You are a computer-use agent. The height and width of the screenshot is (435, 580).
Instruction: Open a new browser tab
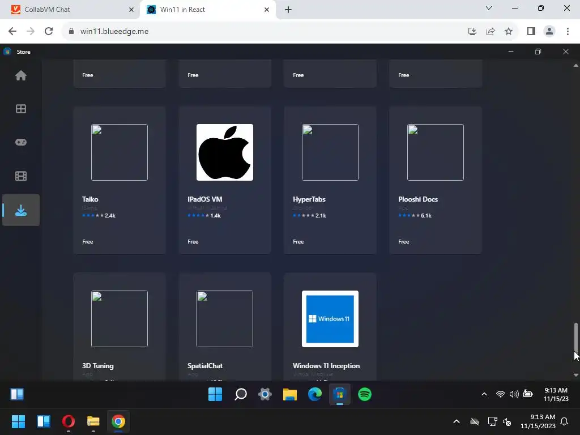(288, 10)
